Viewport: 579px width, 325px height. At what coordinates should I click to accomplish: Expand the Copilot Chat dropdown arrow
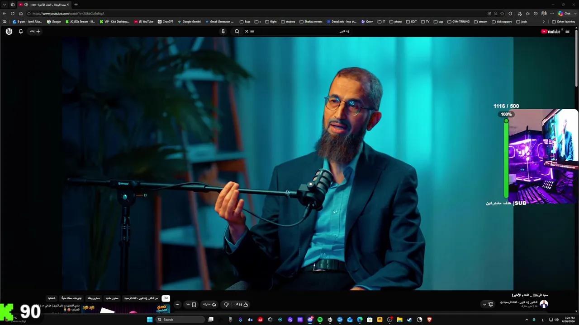pos(574,14)
